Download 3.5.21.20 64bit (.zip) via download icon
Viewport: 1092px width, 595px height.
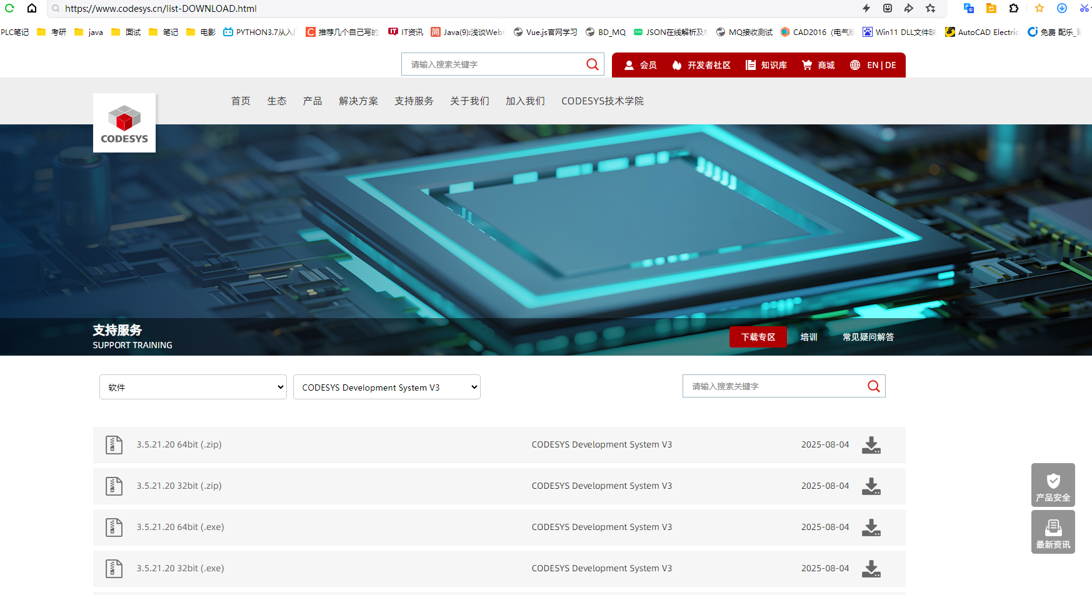point(871,445)
